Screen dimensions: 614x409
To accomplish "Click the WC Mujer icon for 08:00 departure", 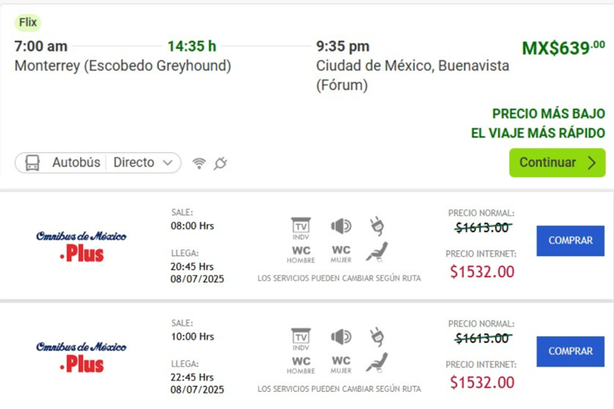I will tap(341, 254).
